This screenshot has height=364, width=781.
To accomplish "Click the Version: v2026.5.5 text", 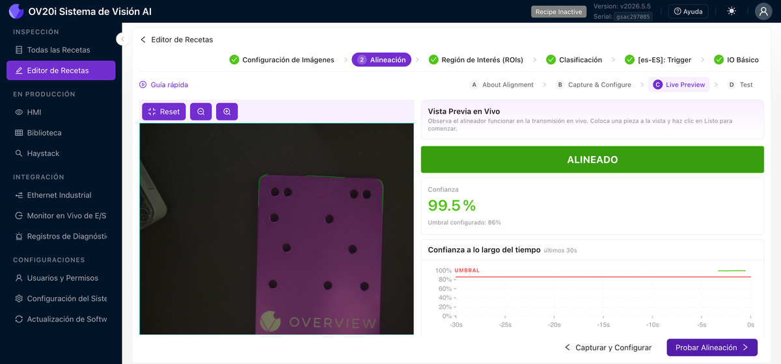I will coord(622,6).
